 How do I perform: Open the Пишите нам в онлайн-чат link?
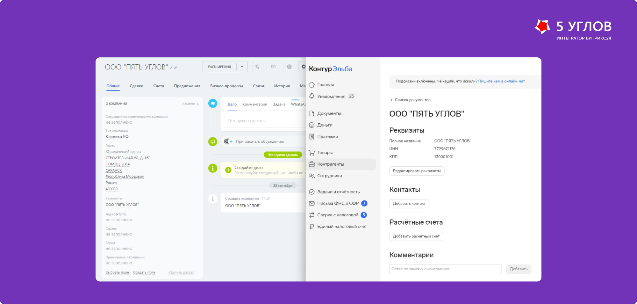point(501,81)
